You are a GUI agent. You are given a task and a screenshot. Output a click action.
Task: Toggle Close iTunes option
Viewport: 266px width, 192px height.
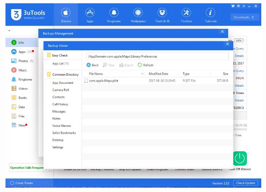21,183
